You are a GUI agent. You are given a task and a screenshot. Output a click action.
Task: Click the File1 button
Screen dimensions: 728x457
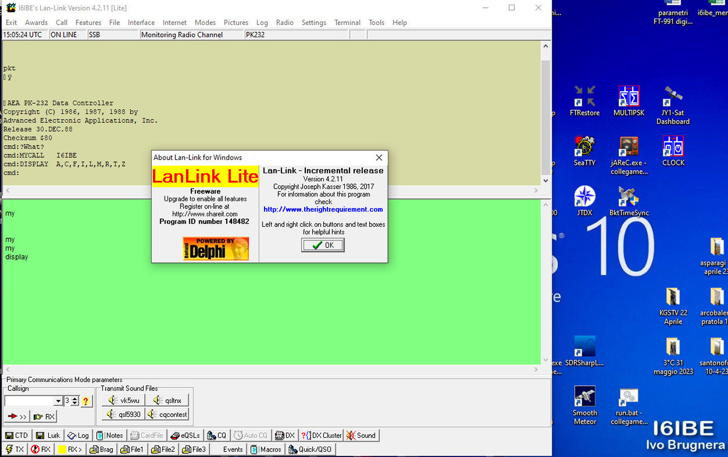(132, 449)
